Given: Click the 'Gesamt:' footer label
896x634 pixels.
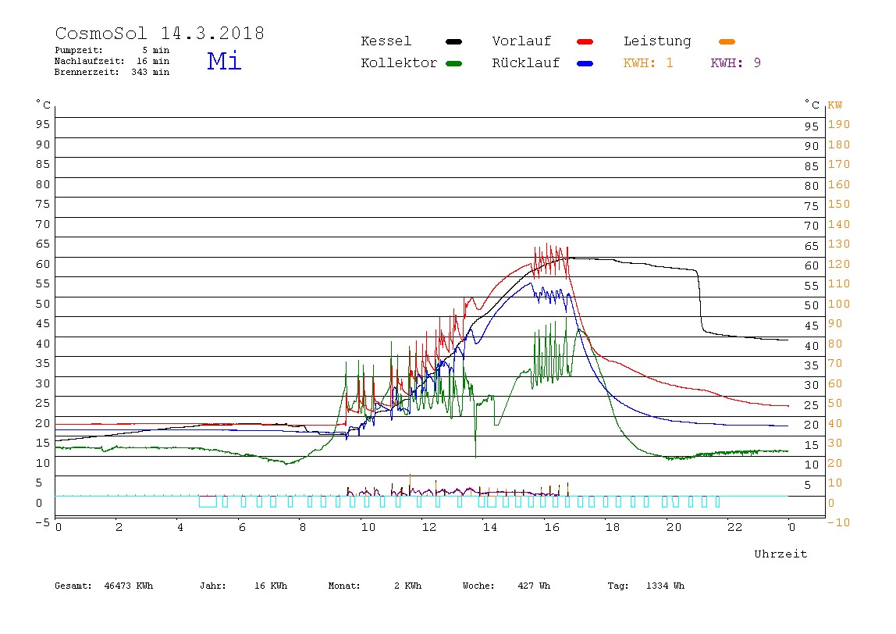Looking at the screenshot, I should pos(73,586).
